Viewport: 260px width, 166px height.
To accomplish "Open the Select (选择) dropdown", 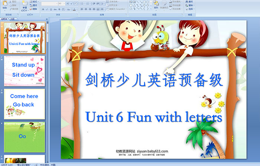I will tap(190, 9).
